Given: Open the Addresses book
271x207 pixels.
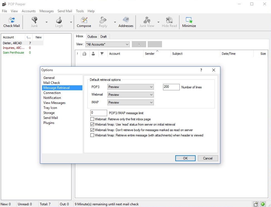Looking at the screenshot, I should coord(126,22).
